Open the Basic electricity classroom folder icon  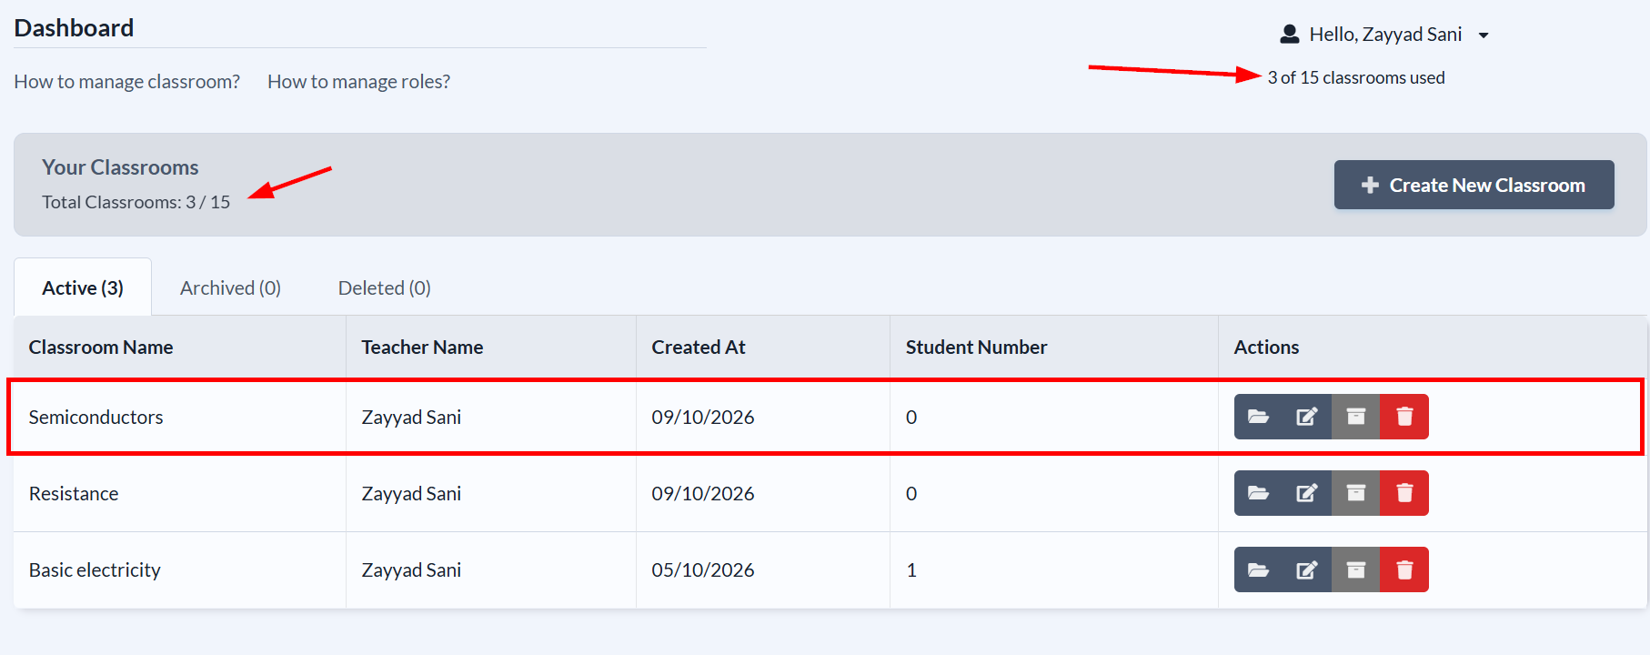[x=1258, y=569]
